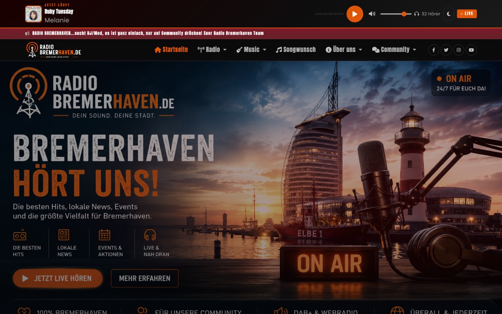Click the DJ/Mod announcement ticker text
This screenshot has width=502, height=314.
148,33
